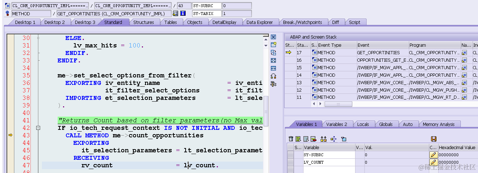The width and height of the screenshot is (478, 173).
Task: Switch to the Diff tab
Action: point(336,22)
